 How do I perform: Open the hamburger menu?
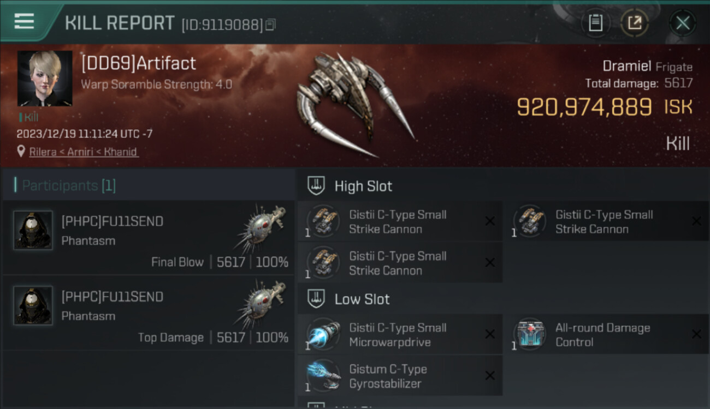(24, 22)
